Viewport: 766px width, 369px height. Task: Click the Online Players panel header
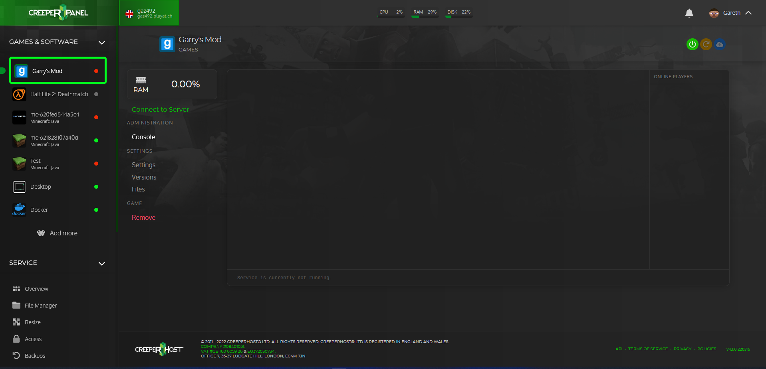673,77
